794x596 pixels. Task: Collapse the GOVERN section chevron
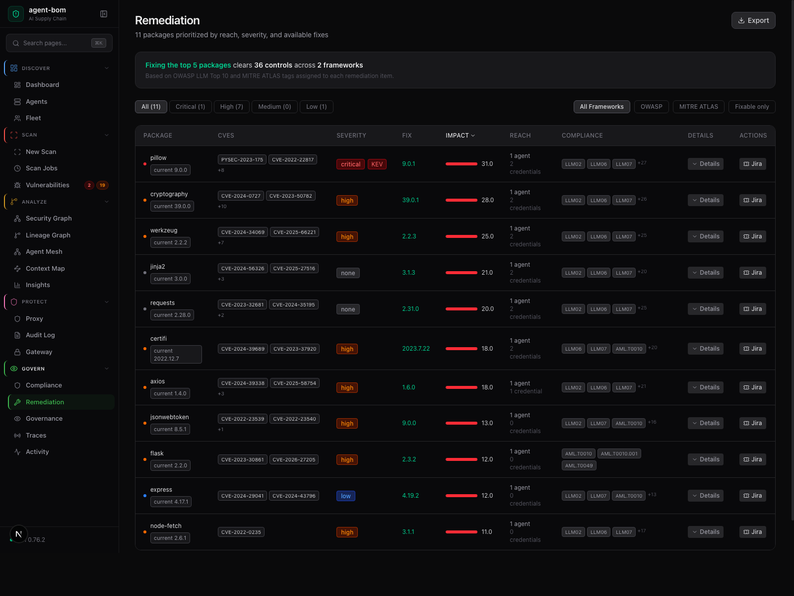click(107, 369)
